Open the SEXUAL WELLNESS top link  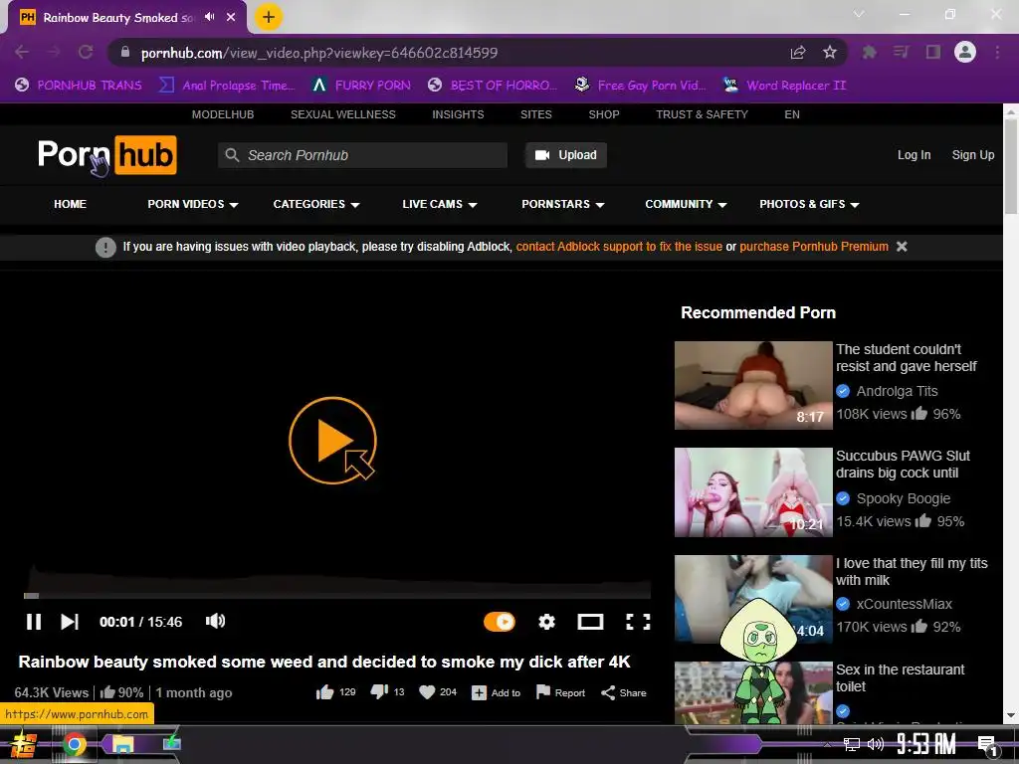(x=343, y=114)
